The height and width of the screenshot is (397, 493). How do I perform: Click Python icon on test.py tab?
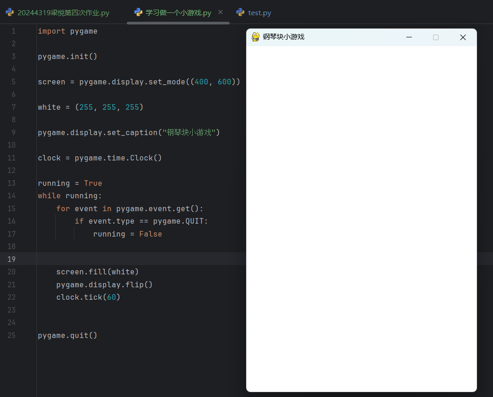tap(240, 12)
